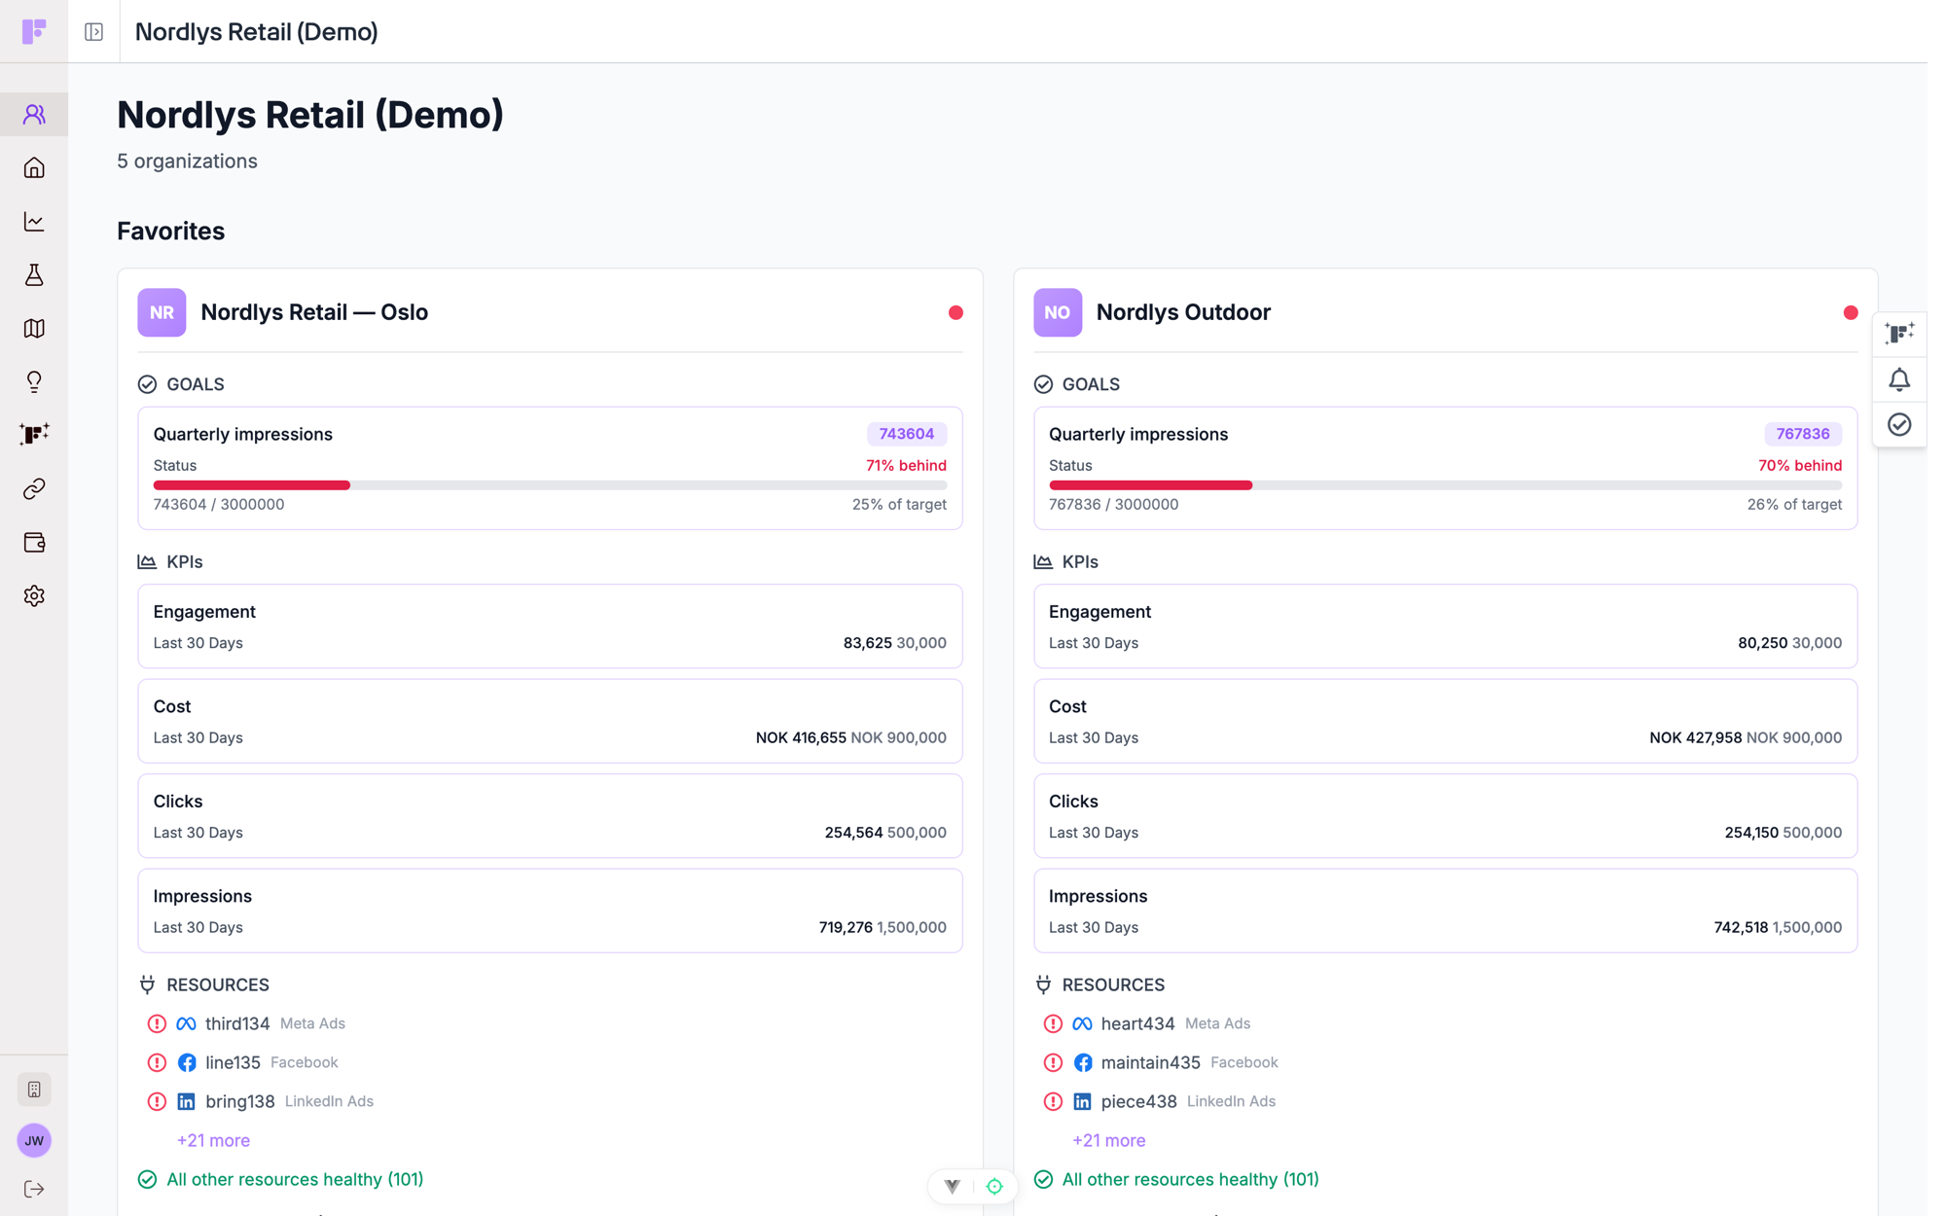
Task: Open Nordlys Outdoor organization title
Action: pos(1183,312)
